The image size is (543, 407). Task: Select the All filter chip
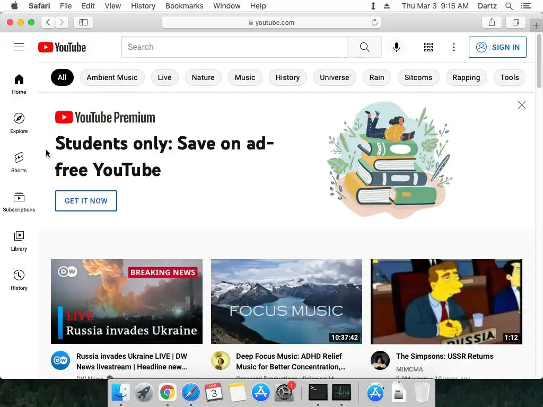coord(63,77)
